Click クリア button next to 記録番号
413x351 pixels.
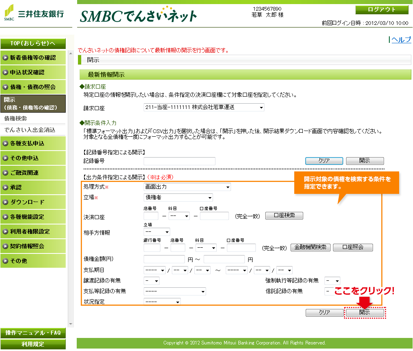tap(324, 161)
